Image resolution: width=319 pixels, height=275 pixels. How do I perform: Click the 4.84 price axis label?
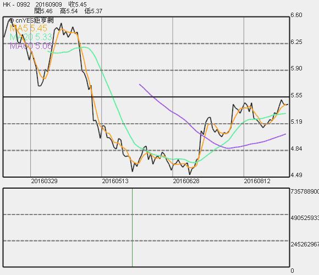(x=296, y=148)
